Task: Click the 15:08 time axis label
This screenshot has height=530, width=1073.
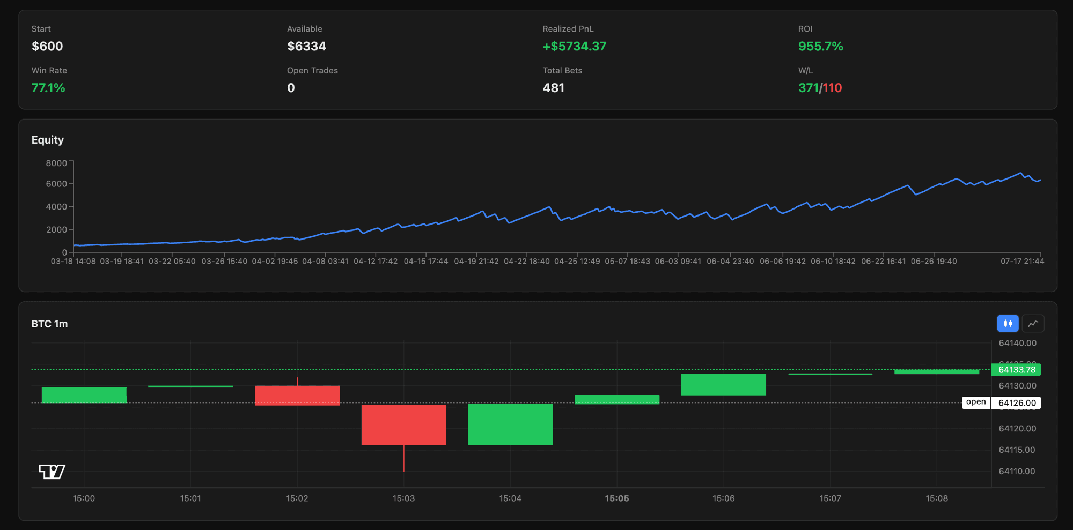Action: tap(937, 498)
